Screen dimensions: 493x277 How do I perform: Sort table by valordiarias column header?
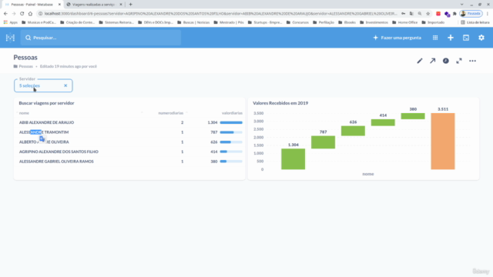click(x=232, y=113)
